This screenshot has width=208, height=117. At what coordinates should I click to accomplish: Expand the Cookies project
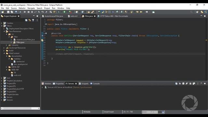click(2, 23)
